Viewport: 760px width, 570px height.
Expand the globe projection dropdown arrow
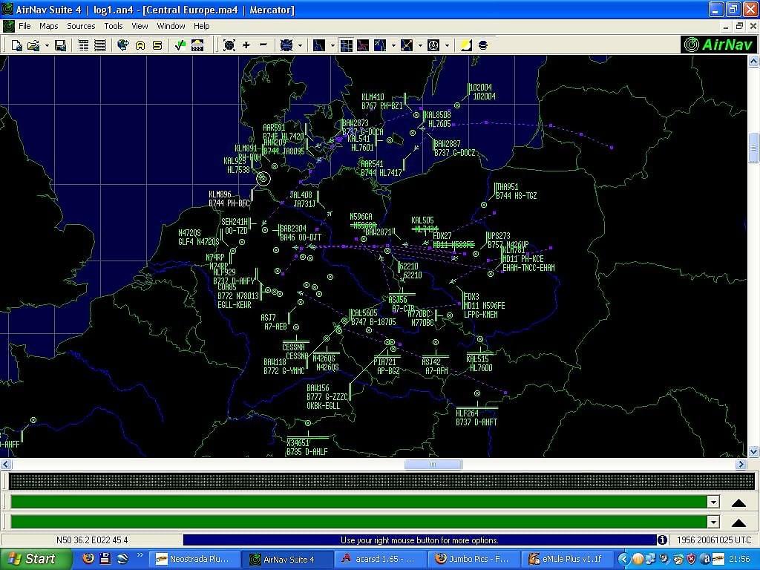coord(300,46)
